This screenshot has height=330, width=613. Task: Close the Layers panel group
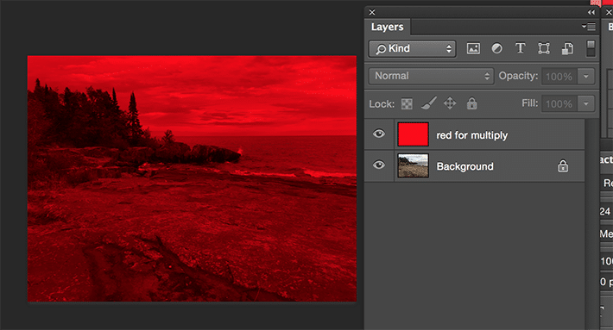pos(372,12)
